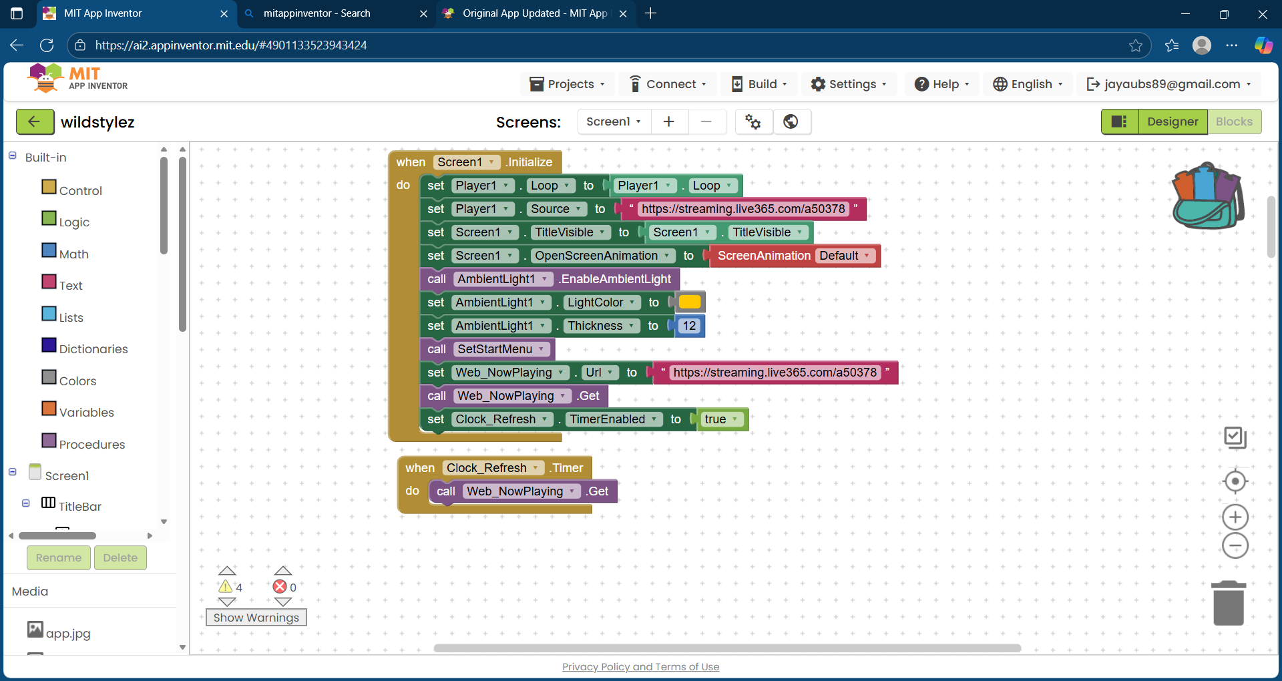Zoom out the blocks workspace

coord(1235,546)
